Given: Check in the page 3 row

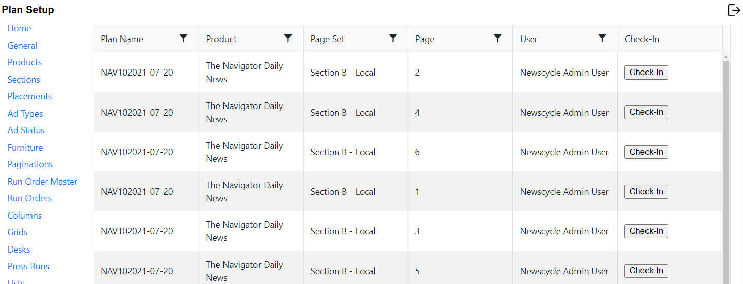Looking at the screenshot, I should coord(646,231).
